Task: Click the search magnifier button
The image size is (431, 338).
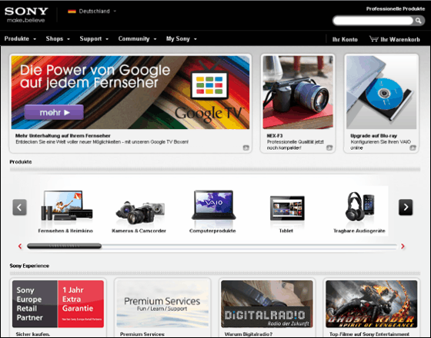Action: (418, 21)
